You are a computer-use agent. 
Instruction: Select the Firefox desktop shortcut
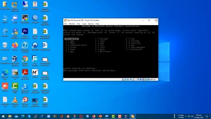pos(15,46)
